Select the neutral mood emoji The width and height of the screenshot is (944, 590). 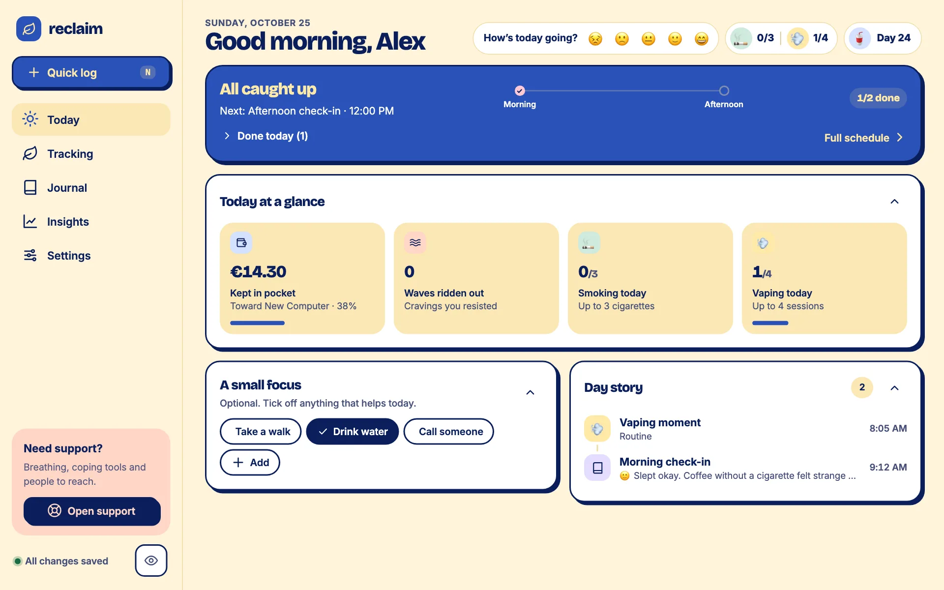(649, 38)
